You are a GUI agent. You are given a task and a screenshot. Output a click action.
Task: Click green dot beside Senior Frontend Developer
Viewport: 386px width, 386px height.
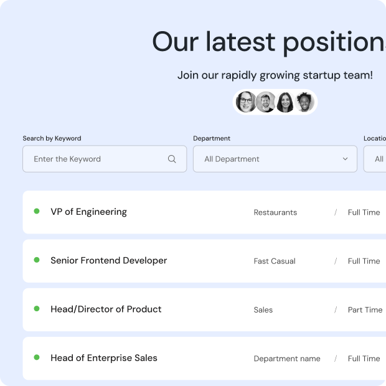click(37, 260)
